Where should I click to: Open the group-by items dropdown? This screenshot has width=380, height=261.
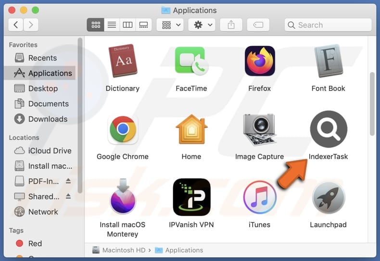(x=170, y=25)
